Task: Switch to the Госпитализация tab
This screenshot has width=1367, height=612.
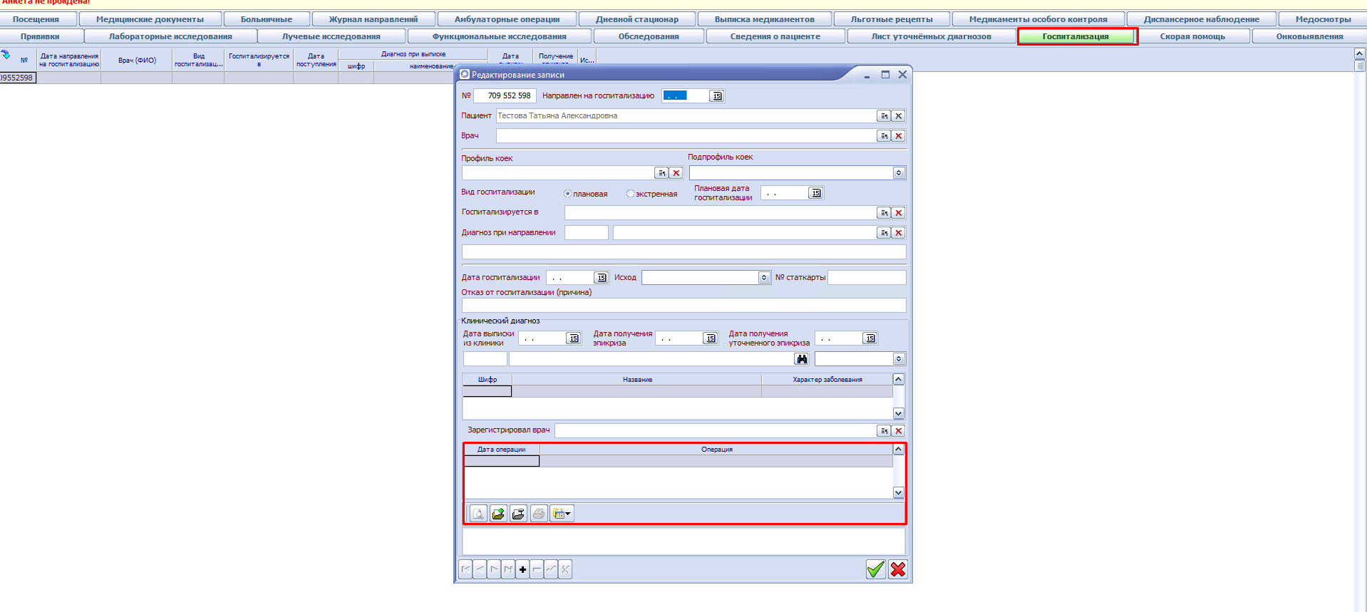Action: pyautogui.click(x=1076, y=36)
